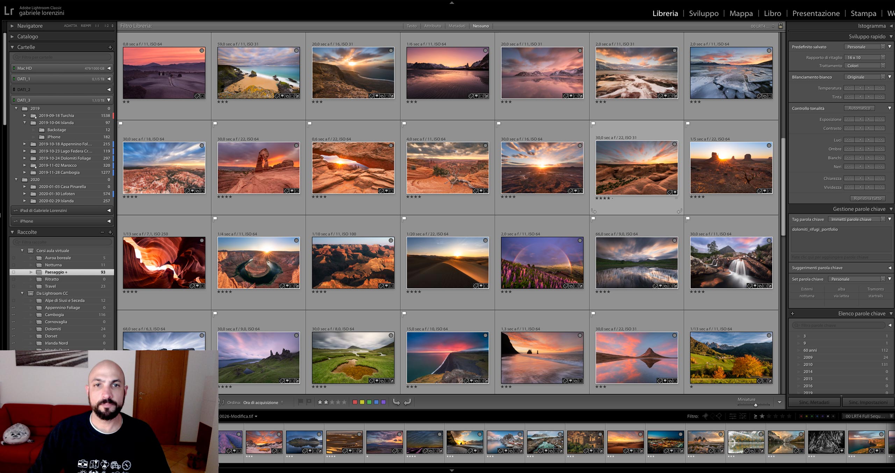Click Filtra parole chiave search field

coord(838,325)
